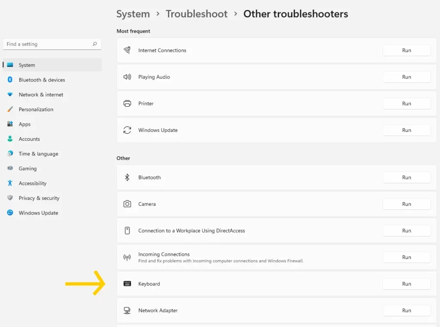The height and width of the screenshot is (327, 440).
Task: Click the Personalization paintbrush icon
Action: coord(10,109)
